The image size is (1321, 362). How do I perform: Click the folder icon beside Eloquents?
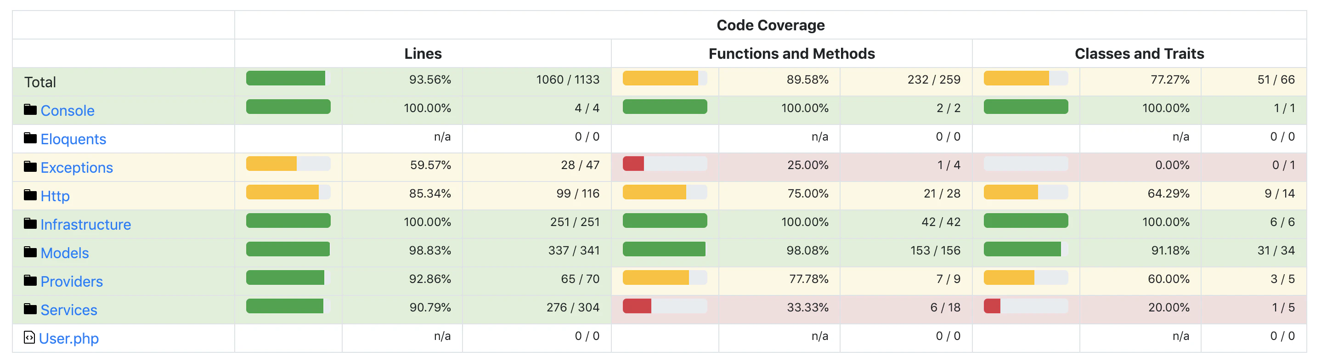click(x=30, y=138)
